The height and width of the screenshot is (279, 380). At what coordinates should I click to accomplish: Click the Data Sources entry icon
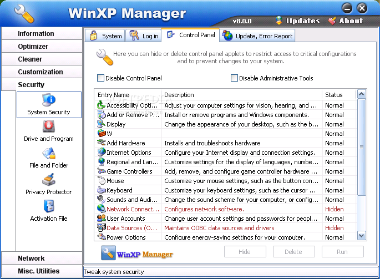(x=102, y=227)
